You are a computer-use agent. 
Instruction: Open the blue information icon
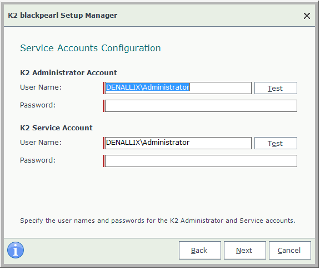click(x=16, y=250)
